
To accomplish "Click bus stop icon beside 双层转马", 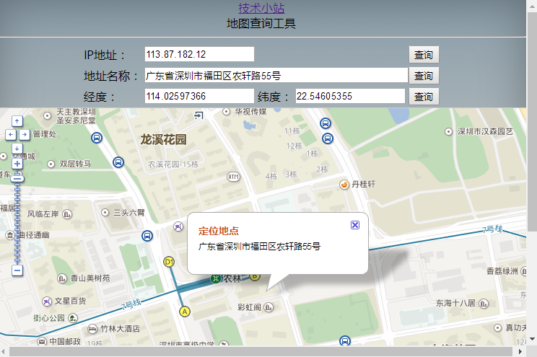I will coord(118,162).
